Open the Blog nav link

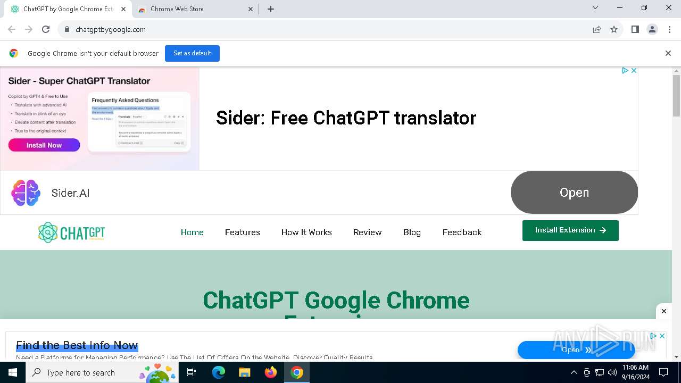(412, 232)
